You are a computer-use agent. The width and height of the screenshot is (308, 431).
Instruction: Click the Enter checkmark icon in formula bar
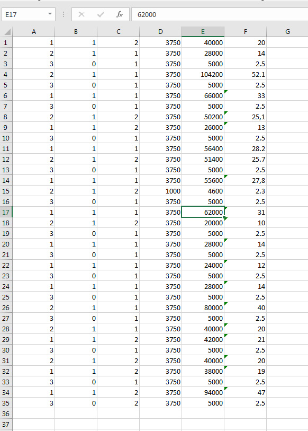[x=101, y=14]
